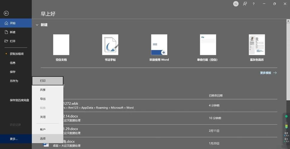Click the home icon beside 开始
The width and height of the screenshot is (290, 149).
pos(6,23)
